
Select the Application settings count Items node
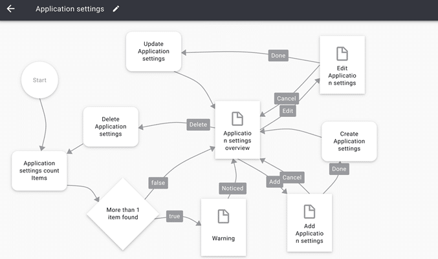click(x=39, y=171)
